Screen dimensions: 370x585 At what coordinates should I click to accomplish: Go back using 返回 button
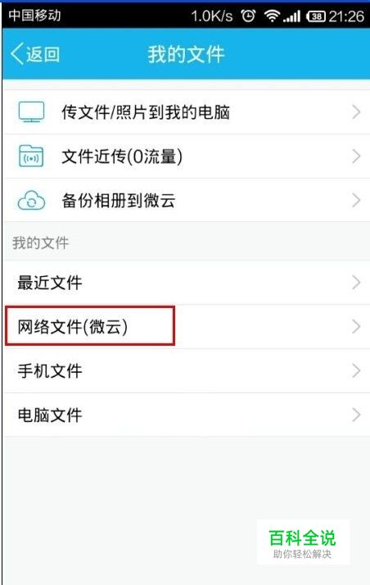(x=35, y=54)
